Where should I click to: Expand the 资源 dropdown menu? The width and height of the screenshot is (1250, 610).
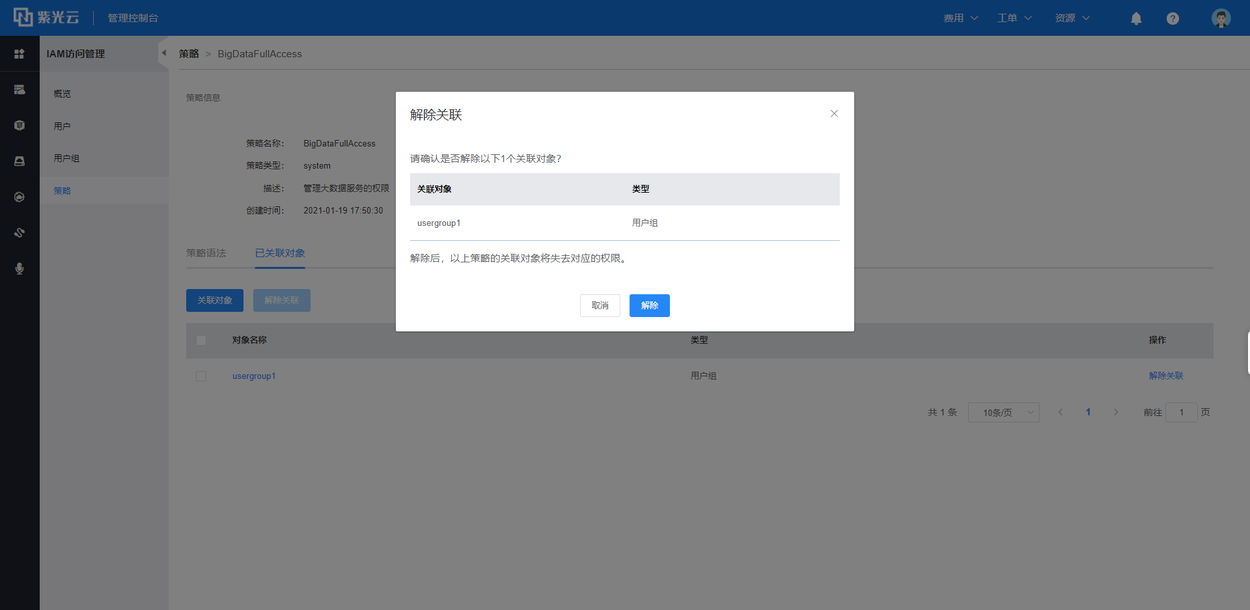point(1072,18)
